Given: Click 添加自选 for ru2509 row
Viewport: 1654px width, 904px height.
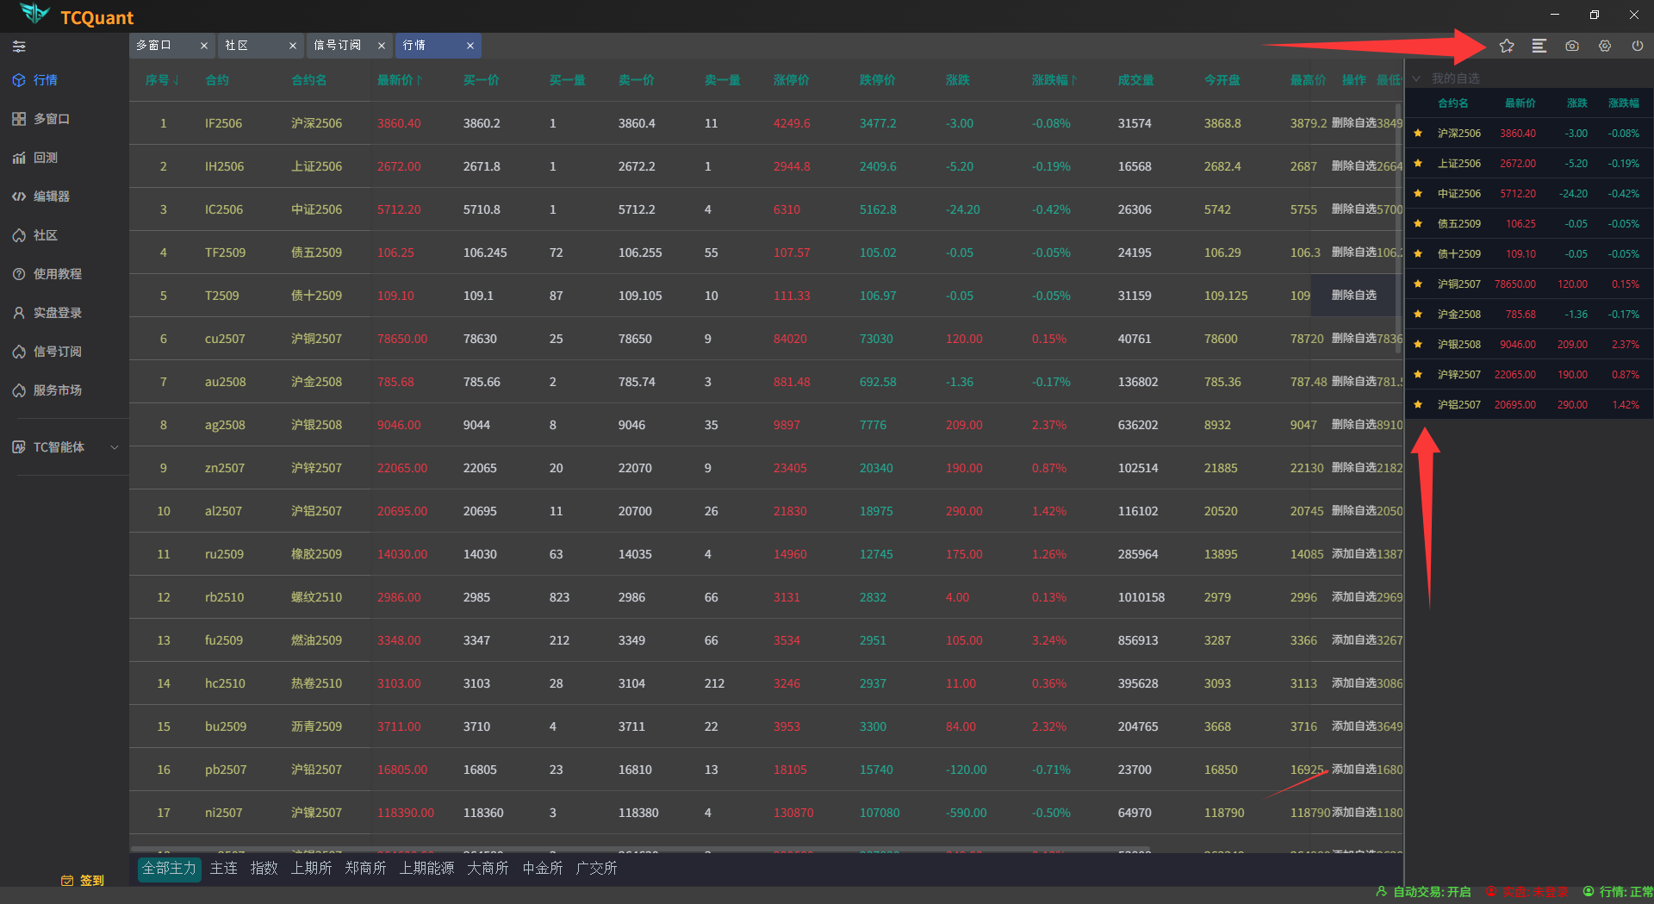Looking at the screenshot, I should coord(1353,554).
